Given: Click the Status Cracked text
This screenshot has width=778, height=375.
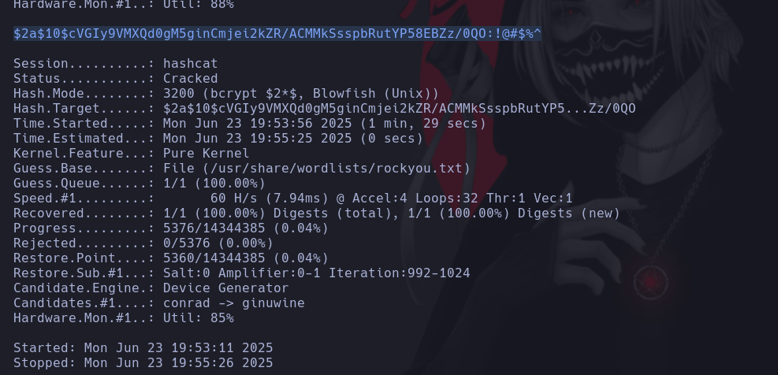Looking at the screenshot, I should coord(190,79).
